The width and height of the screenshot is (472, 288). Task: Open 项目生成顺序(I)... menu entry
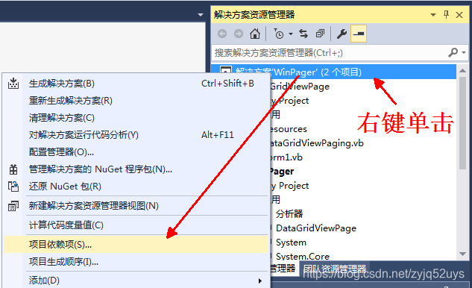pyautogui.click(x=136, y=262)
